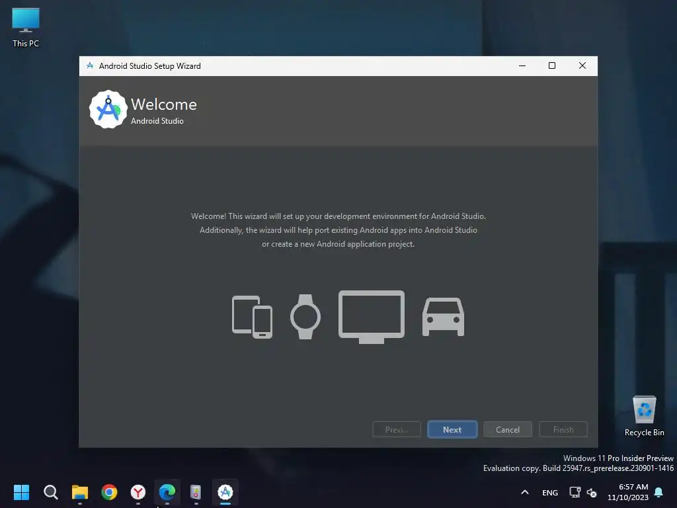Viewport: 677px width, 508px height.
Task: Cancel the Android Studio Setup Wizard
Action: [x=507, y=429]
